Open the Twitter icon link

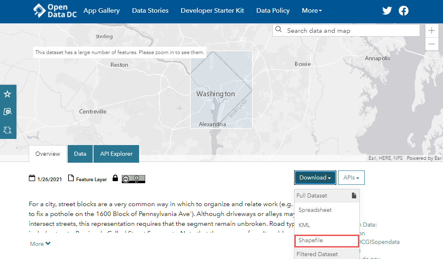tap(387, 11)
